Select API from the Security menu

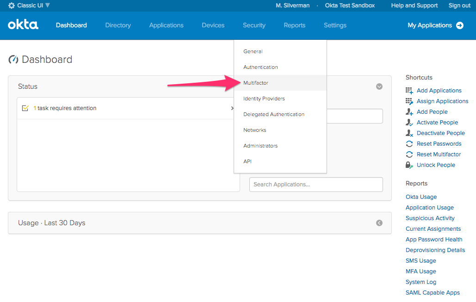(x=247, y=161)
